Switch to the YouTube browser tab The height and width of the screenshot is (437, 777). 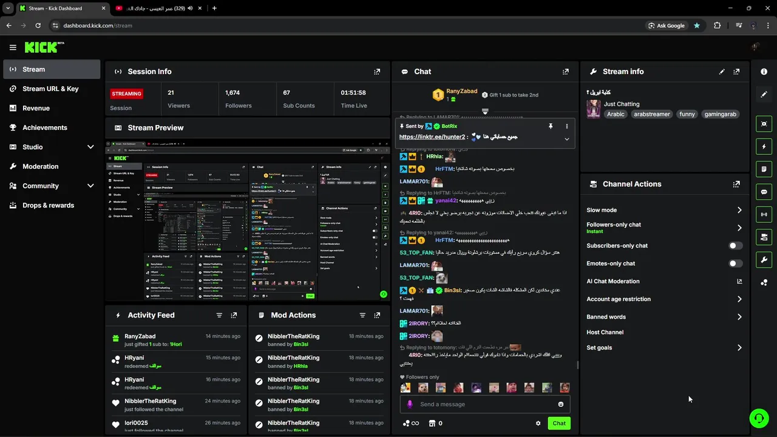click(158, 8)
